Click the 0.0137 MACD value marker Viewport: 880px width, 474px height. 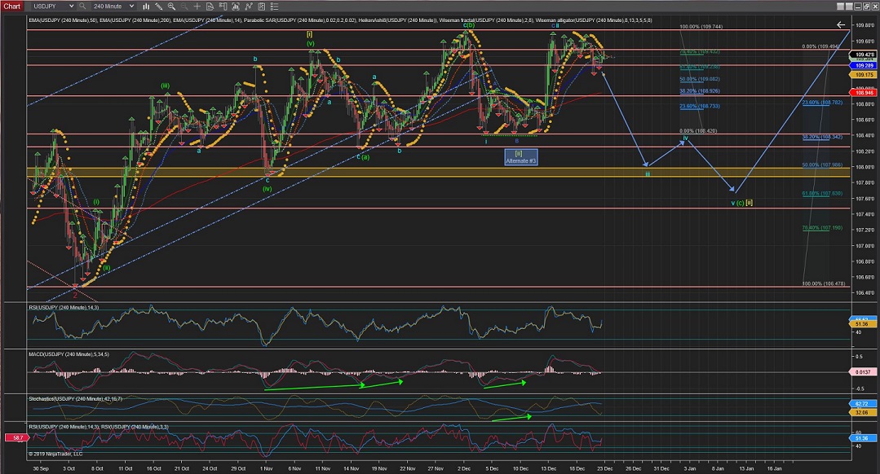(863, 372)
